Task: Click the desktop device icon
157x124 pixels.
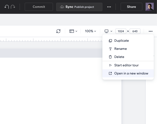Action: [x=106, y=31]
